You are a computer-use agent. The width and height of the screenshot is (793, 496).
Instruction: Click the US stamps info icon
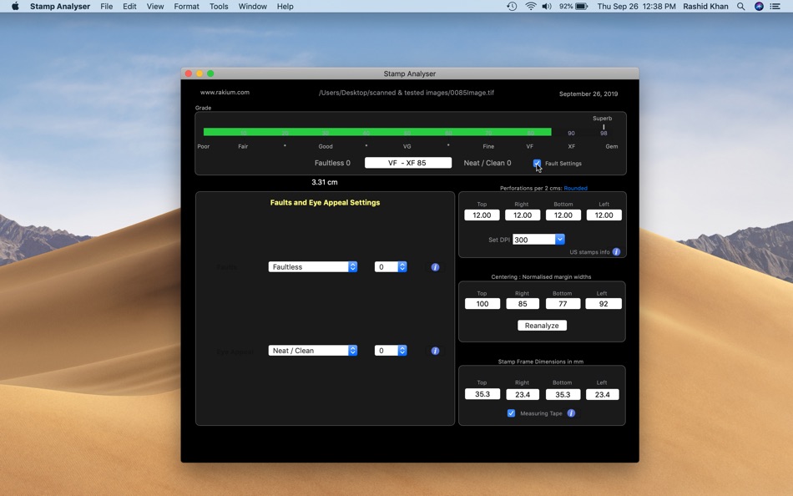[x=616, y=252]
